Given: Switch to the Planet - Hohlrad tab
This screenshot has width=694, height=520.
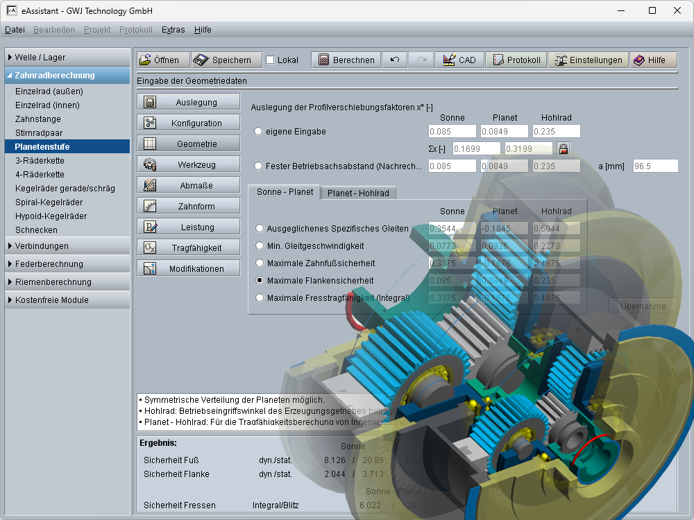Looking at the screenshot, I should click(358, 193).
